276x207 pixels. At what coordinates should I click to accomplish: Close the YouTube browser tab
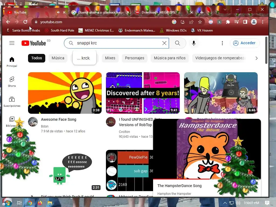click(x=64, y=12)
